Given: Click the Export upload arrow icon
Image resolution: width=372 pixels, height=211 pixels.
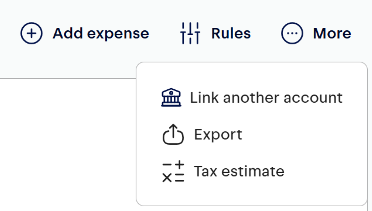Looking at the screenshot, I should [x=173, y=134].
